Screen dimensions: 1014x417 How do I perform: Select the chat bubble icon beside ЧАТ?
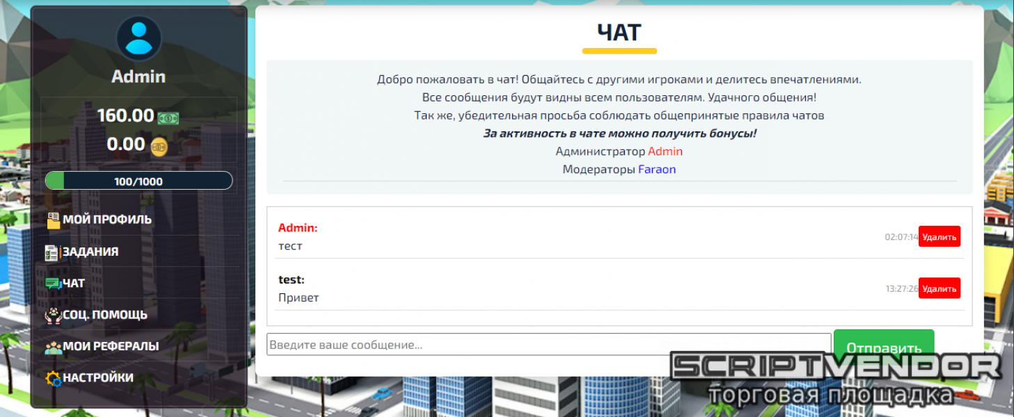tap(51, 283)
